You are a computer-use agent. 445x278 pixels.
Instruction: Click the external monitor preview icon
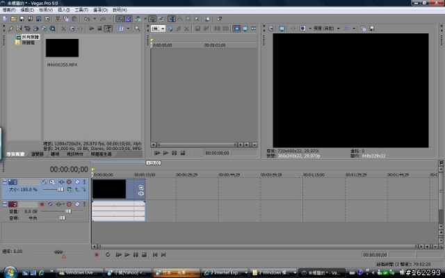coord(282,28)
